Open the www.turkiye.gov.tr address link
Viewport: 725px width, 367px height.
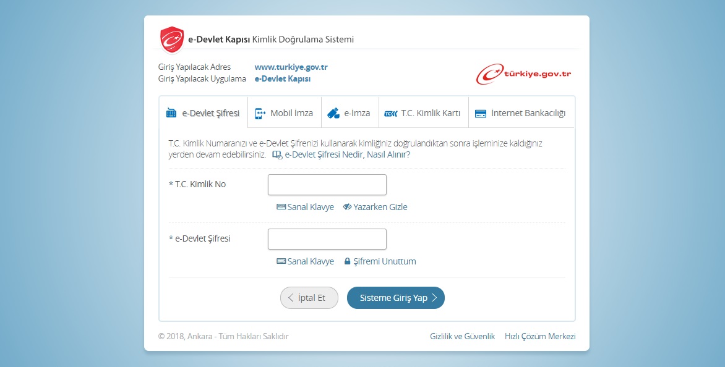(291, 67)
